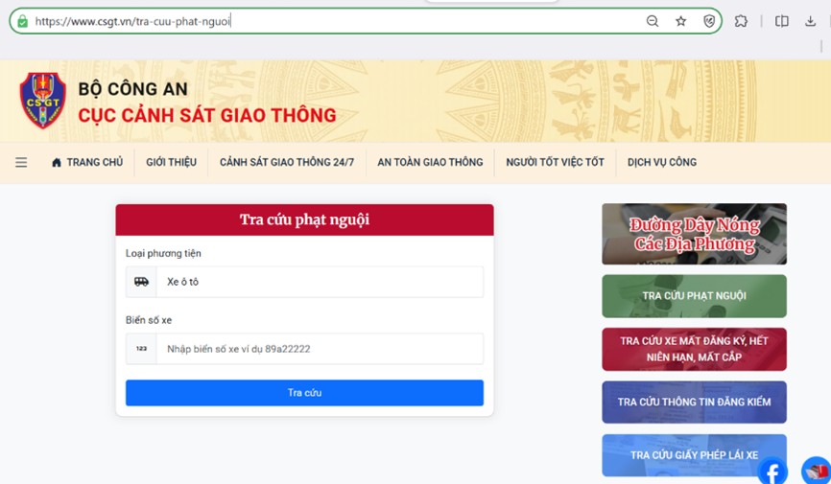The height and width of the screenshot is (484, 831).
Task: Go to Trang chủ home menu
Action: click(87, 163)
